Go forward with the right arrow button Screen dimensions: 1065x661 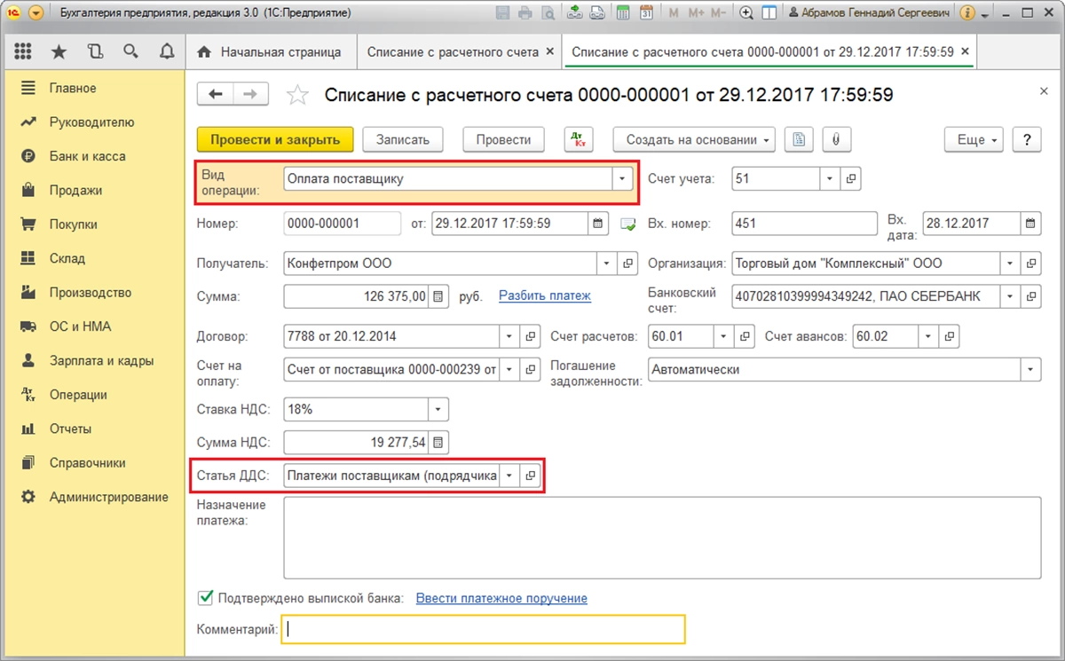point(249,95)
